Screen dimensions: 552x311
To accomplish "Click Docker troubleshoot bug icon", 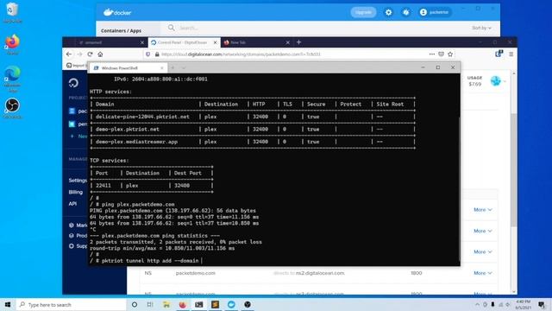I will coord(406,12).
